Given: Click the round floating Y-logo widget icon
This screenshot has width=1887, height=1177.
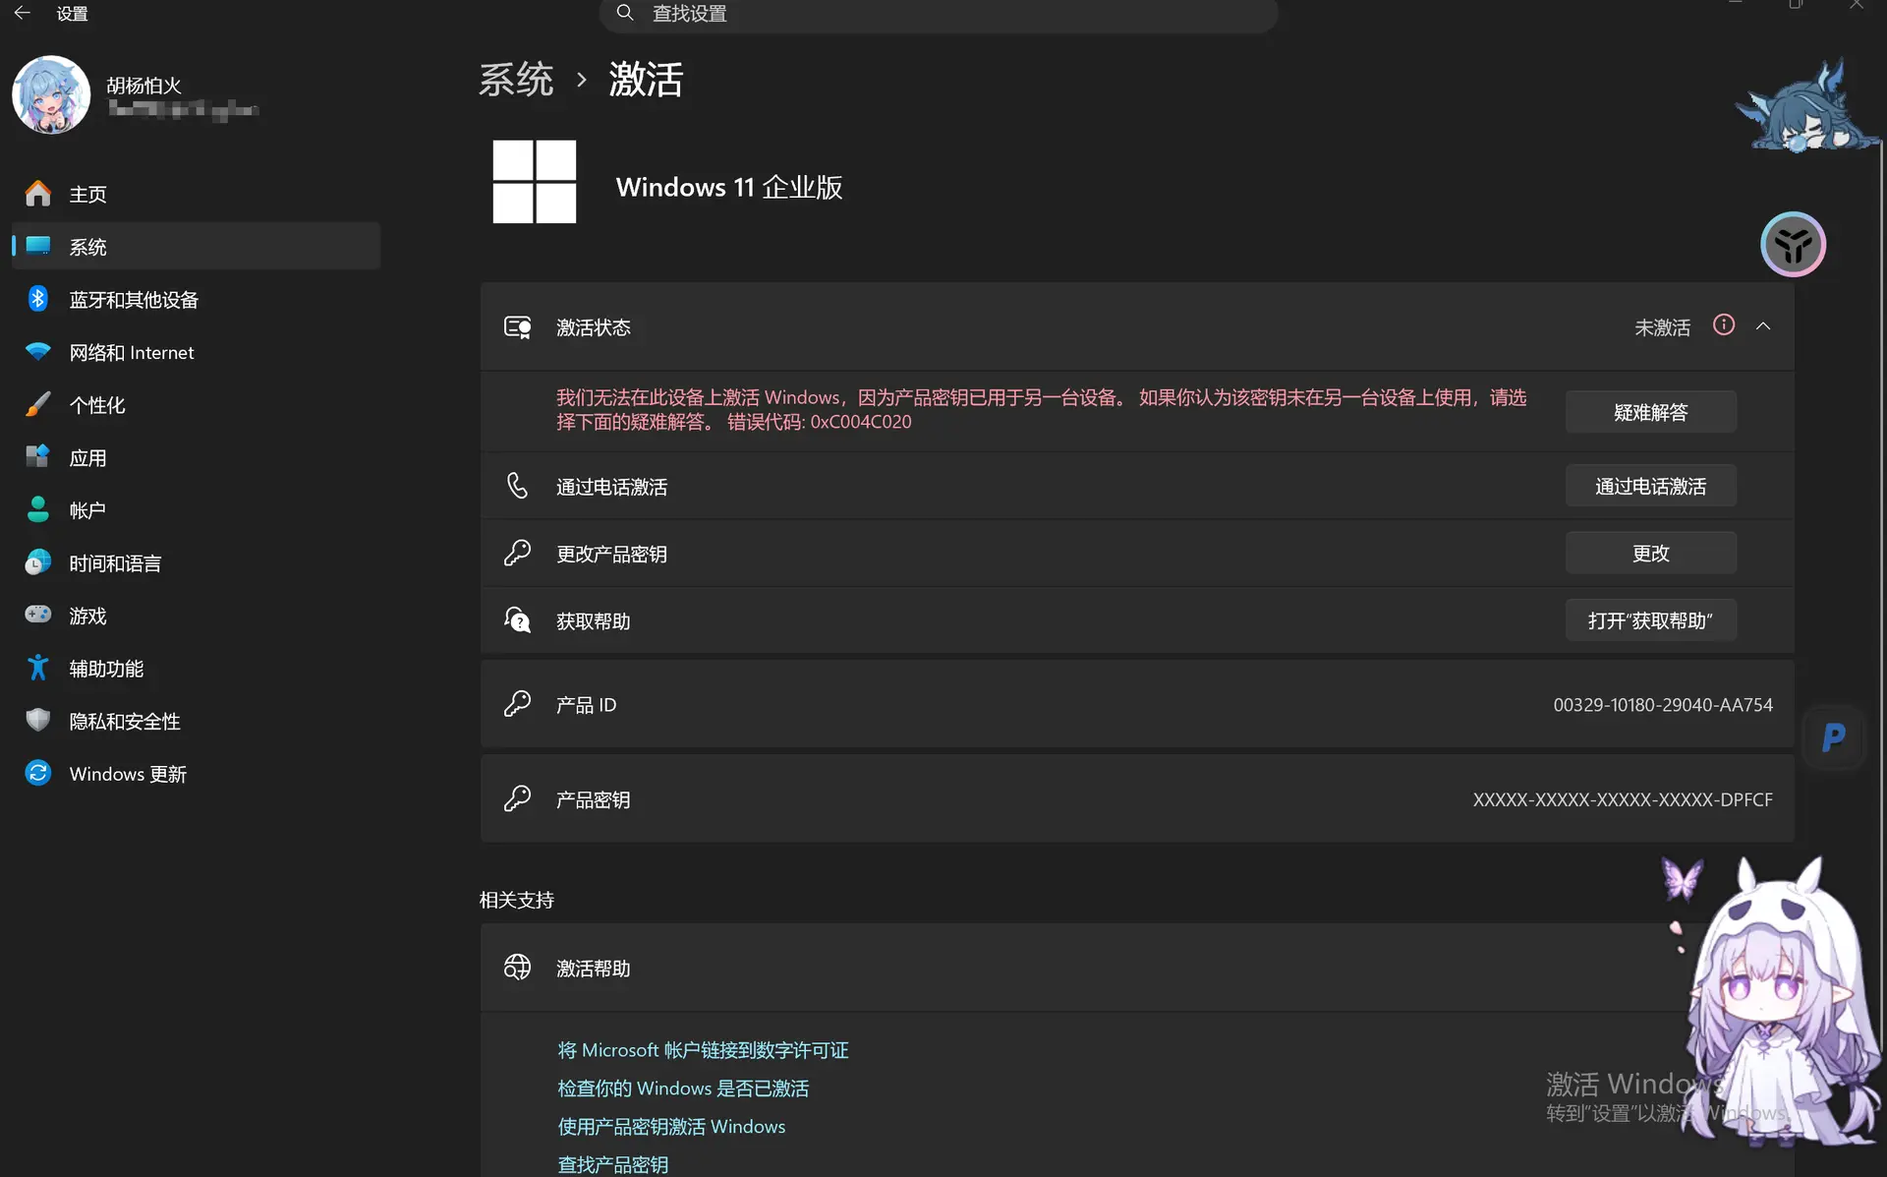Looking at the screenshot, I should 1794,244.
